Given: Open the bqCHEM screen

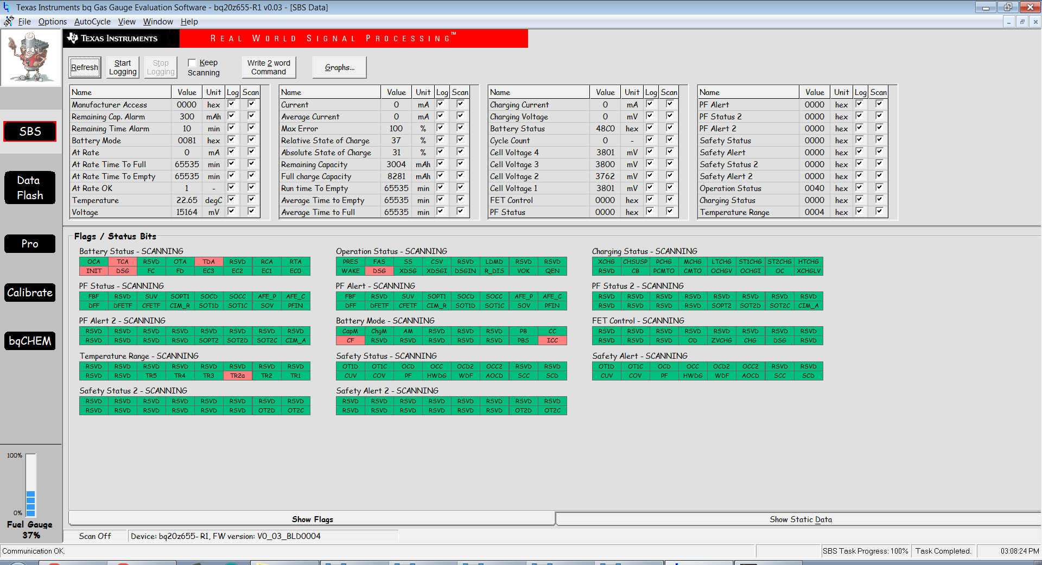Looking at the screenshot, I should [30, 341].
